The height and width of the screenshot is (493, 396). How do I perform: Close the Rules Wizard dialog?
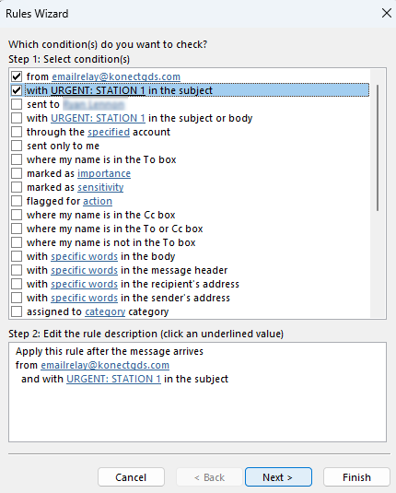[x=386, y=13]
